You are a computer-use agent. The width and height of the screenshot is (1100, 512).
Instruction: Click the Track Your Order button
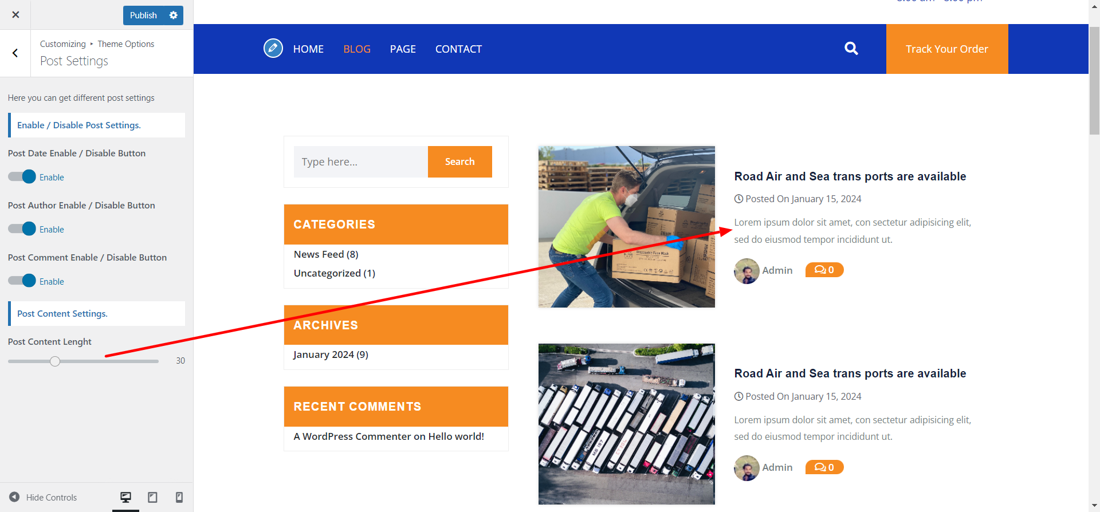point(946,49)
